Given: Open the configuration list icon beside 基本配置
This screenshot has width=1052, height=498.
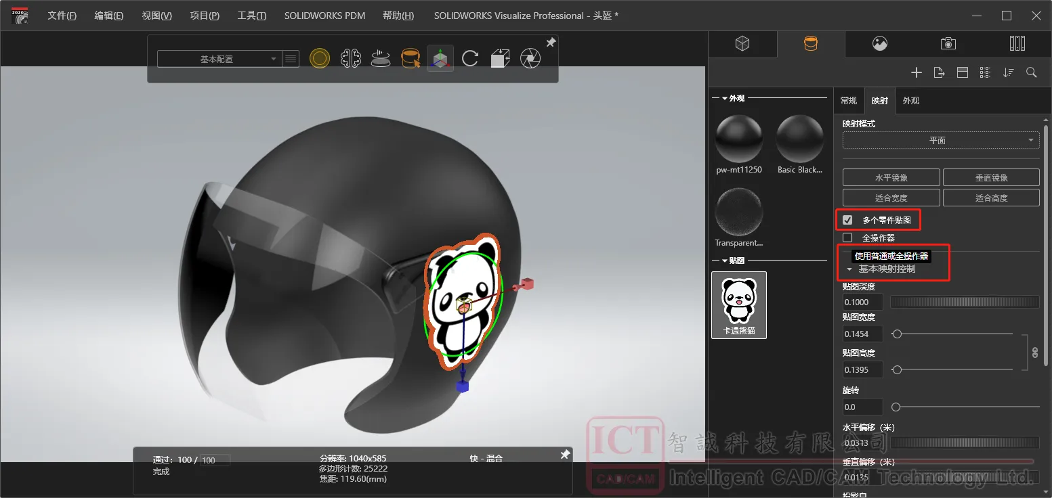Looking at the screenshot, I should point(291,59).
